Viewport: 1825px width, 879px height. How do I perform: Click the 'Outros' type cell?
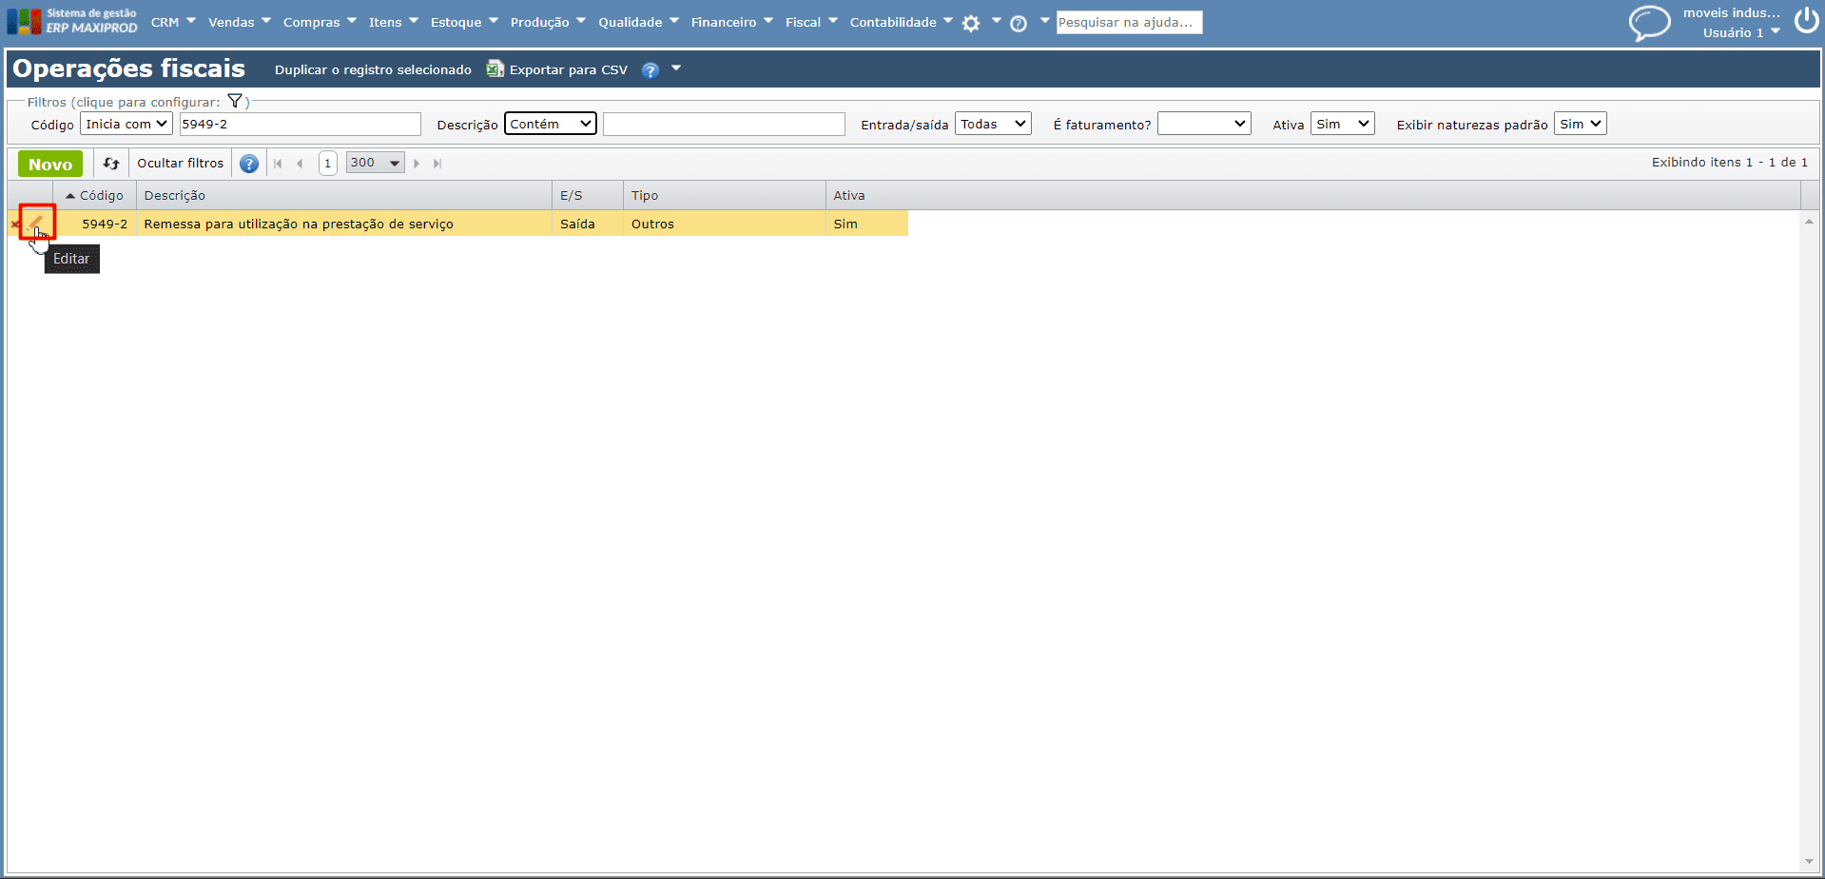pos(652,225)
